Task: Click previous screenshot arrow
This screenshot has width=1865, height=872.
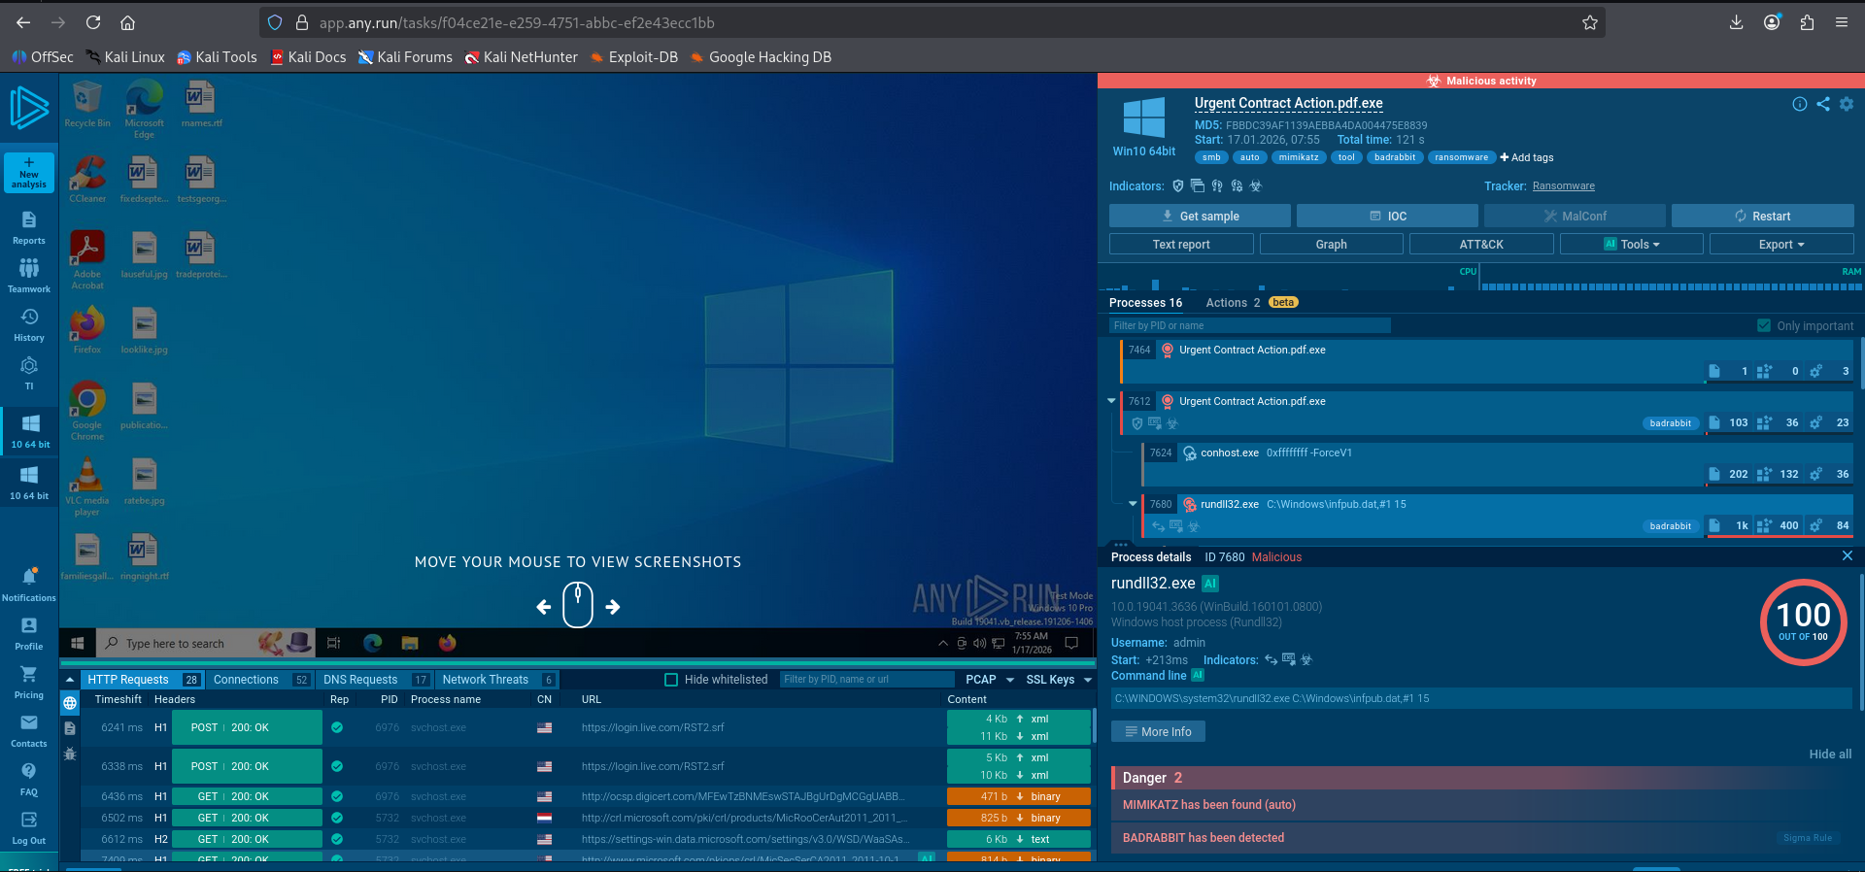Action: tap(544, 607)
